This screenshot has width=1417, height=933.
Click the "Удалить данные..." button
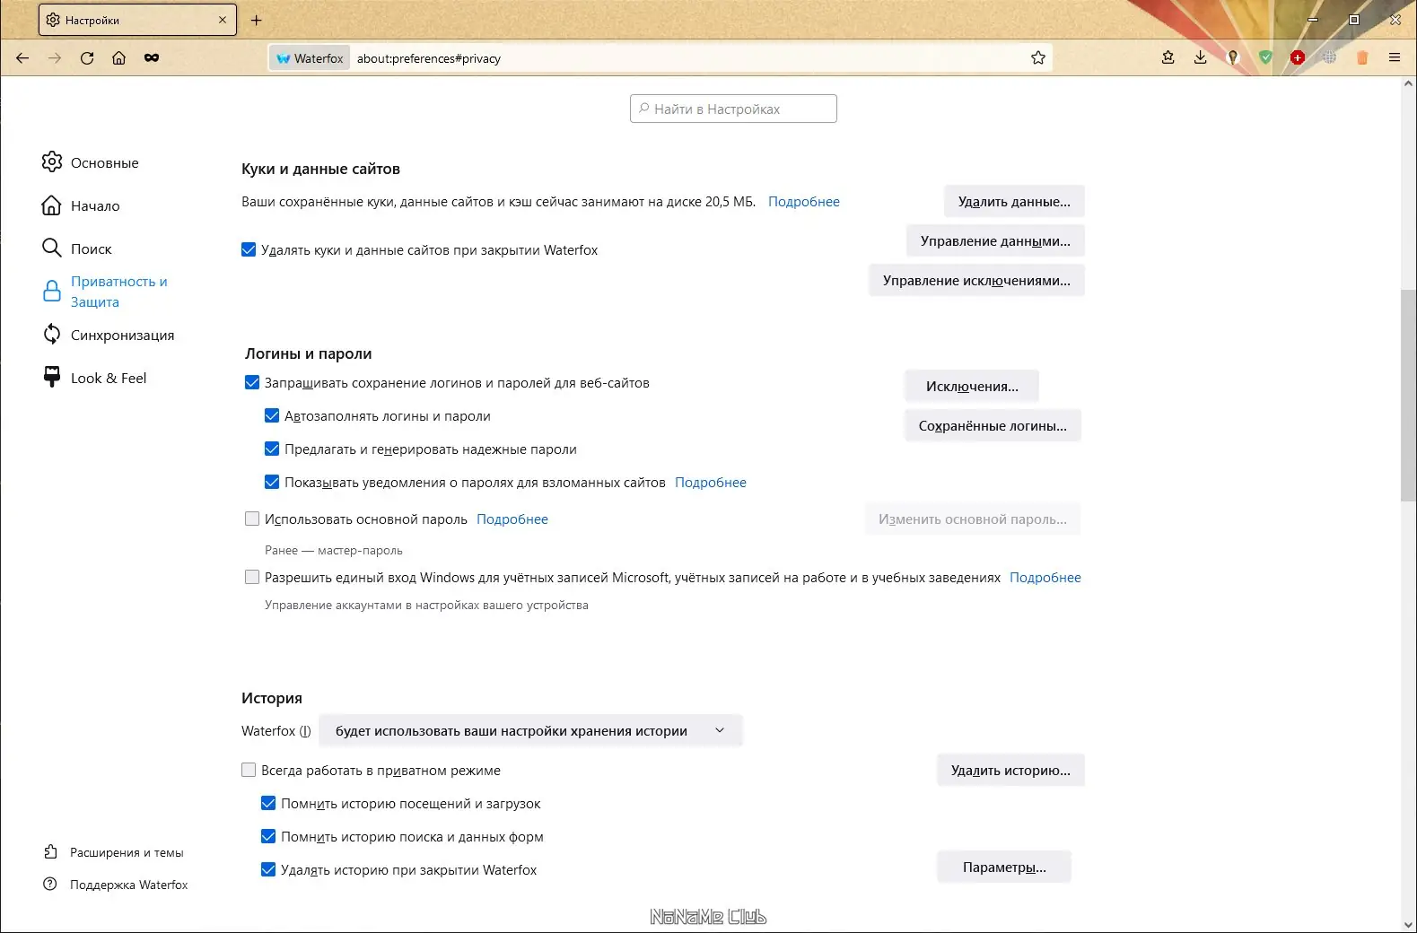(x=1014, y=202)
